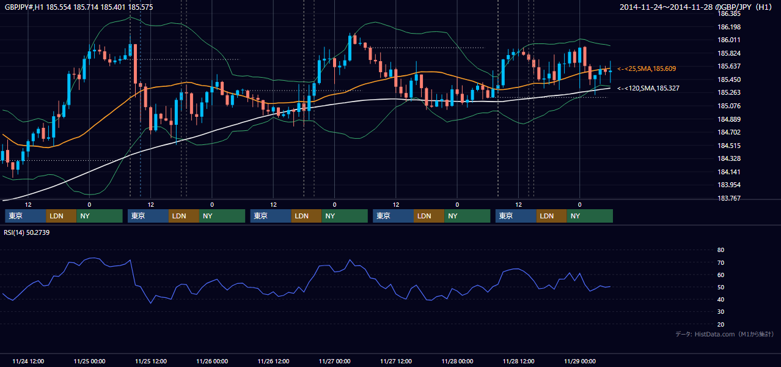Viewport: 781px width, 367px height.
Task: Click RSI scale value 50
Action: [x=721, y=287]
